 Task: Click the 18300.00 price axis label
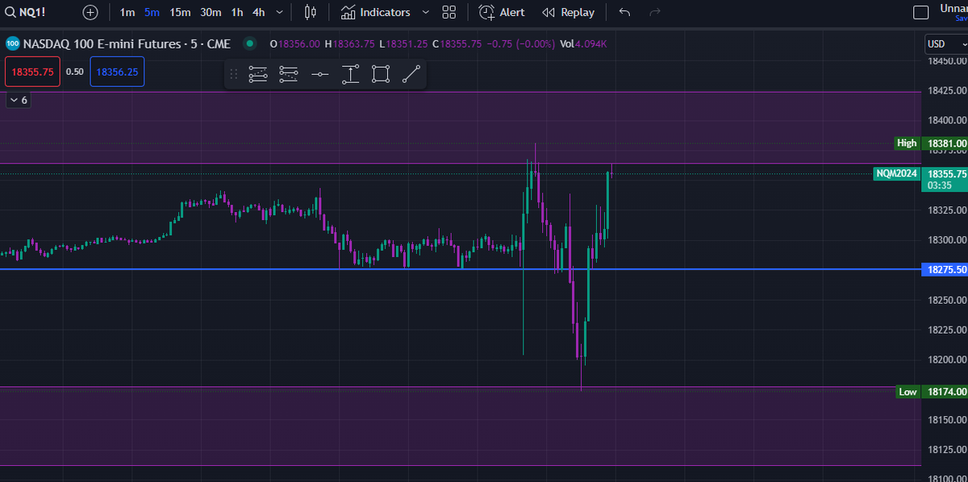947,240
